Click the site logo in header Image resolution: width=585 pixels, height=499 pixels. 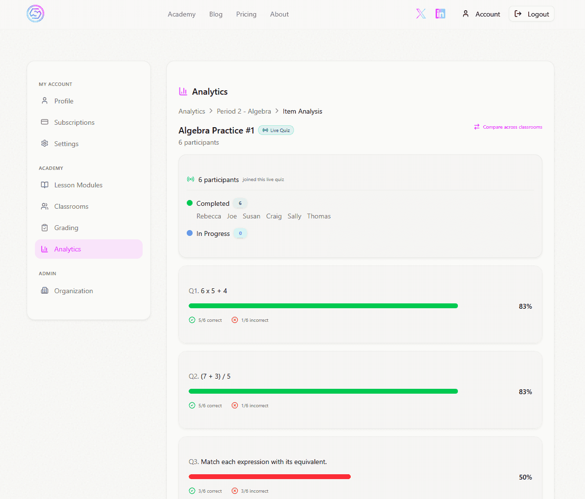(35, 14)
